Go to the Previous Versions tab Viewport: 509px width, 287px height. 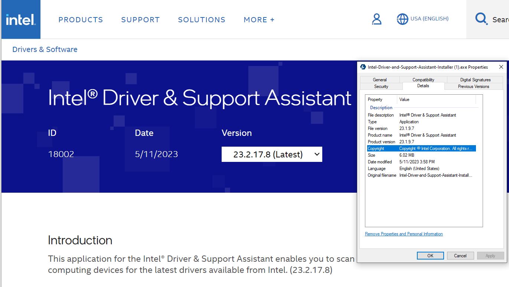click(x=473, y=87)
